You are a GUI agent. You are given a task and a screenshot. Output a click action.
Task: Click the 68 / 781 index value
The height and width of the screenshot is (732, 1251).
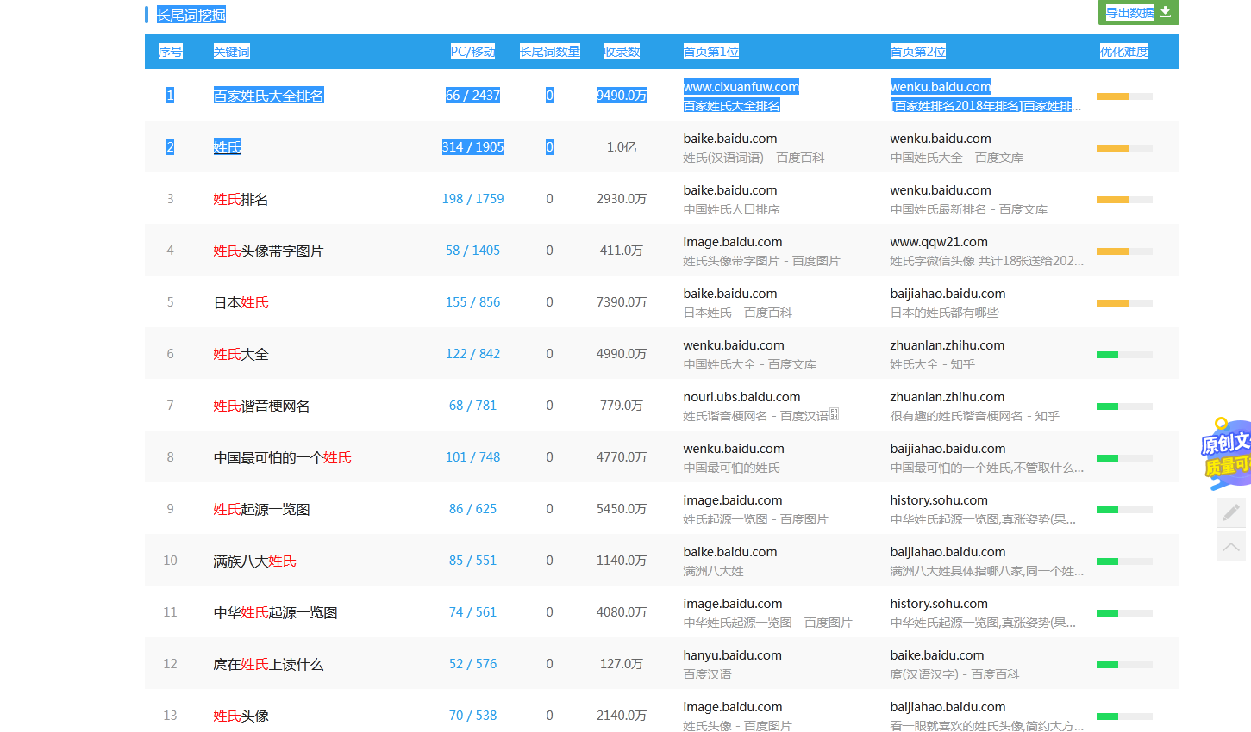pyautogui.click(x=472, y=406)
